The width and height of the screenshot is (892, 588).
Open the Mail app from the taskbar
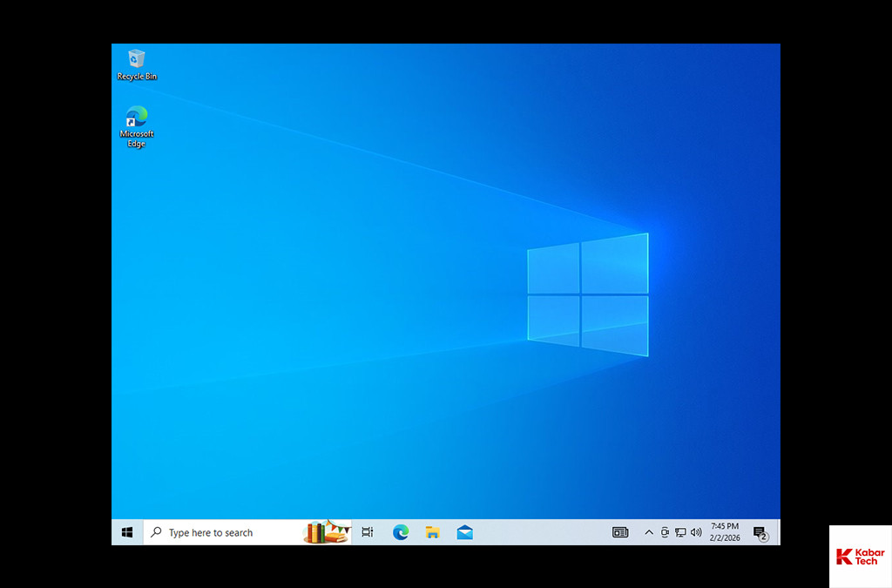tap(465, 532)
